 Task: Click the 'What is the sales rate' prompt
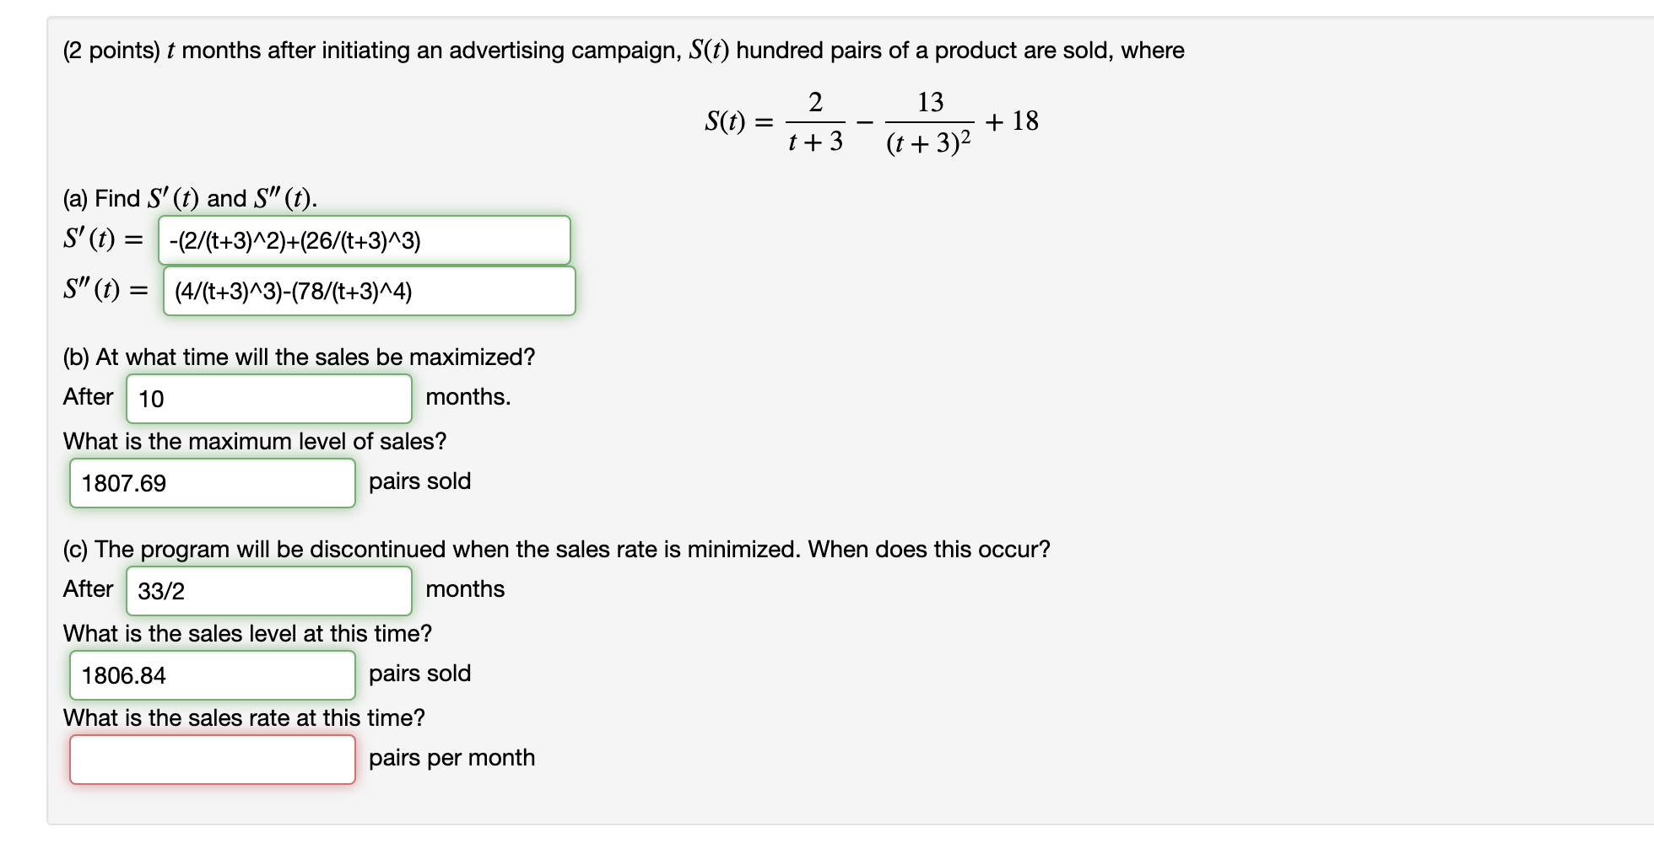pyautogui.click(x=243, y=718)
